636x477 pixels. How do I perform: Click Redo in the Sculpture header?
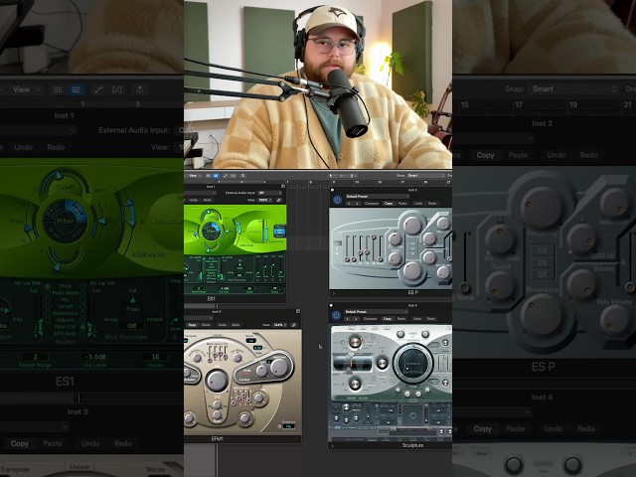430,318
